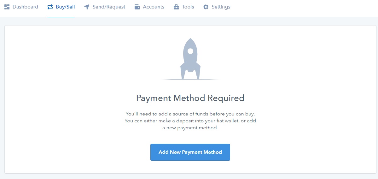Click the Buy/Sell arrows icon
Viewport: 378px width, 179px height.
[50, 7]
